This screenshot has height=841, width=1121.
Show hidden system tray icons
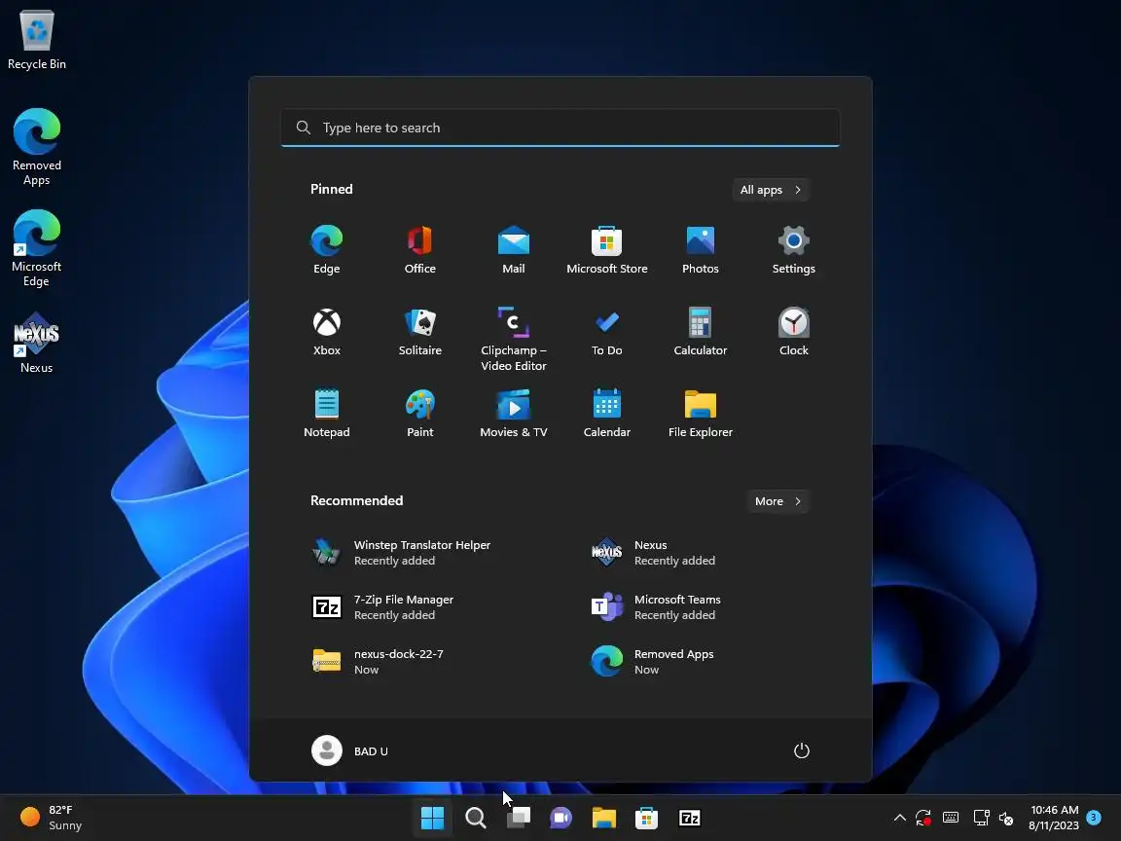tap(900, 818)
